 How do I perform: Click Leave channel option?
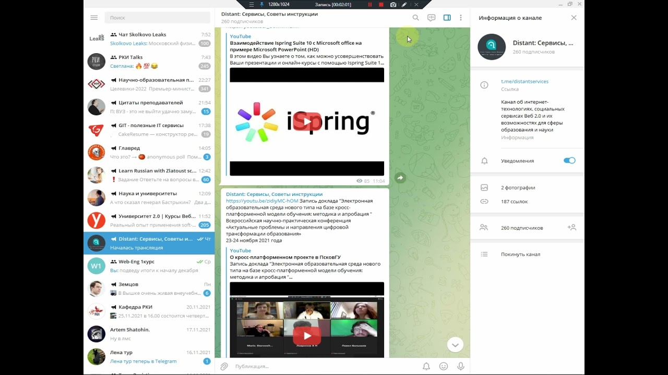click(527, 254)
